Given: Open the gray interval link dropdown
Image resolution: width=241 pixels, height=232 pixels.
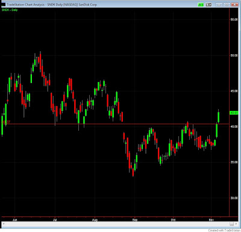Looking at the screenshot, I should point(208,4).
